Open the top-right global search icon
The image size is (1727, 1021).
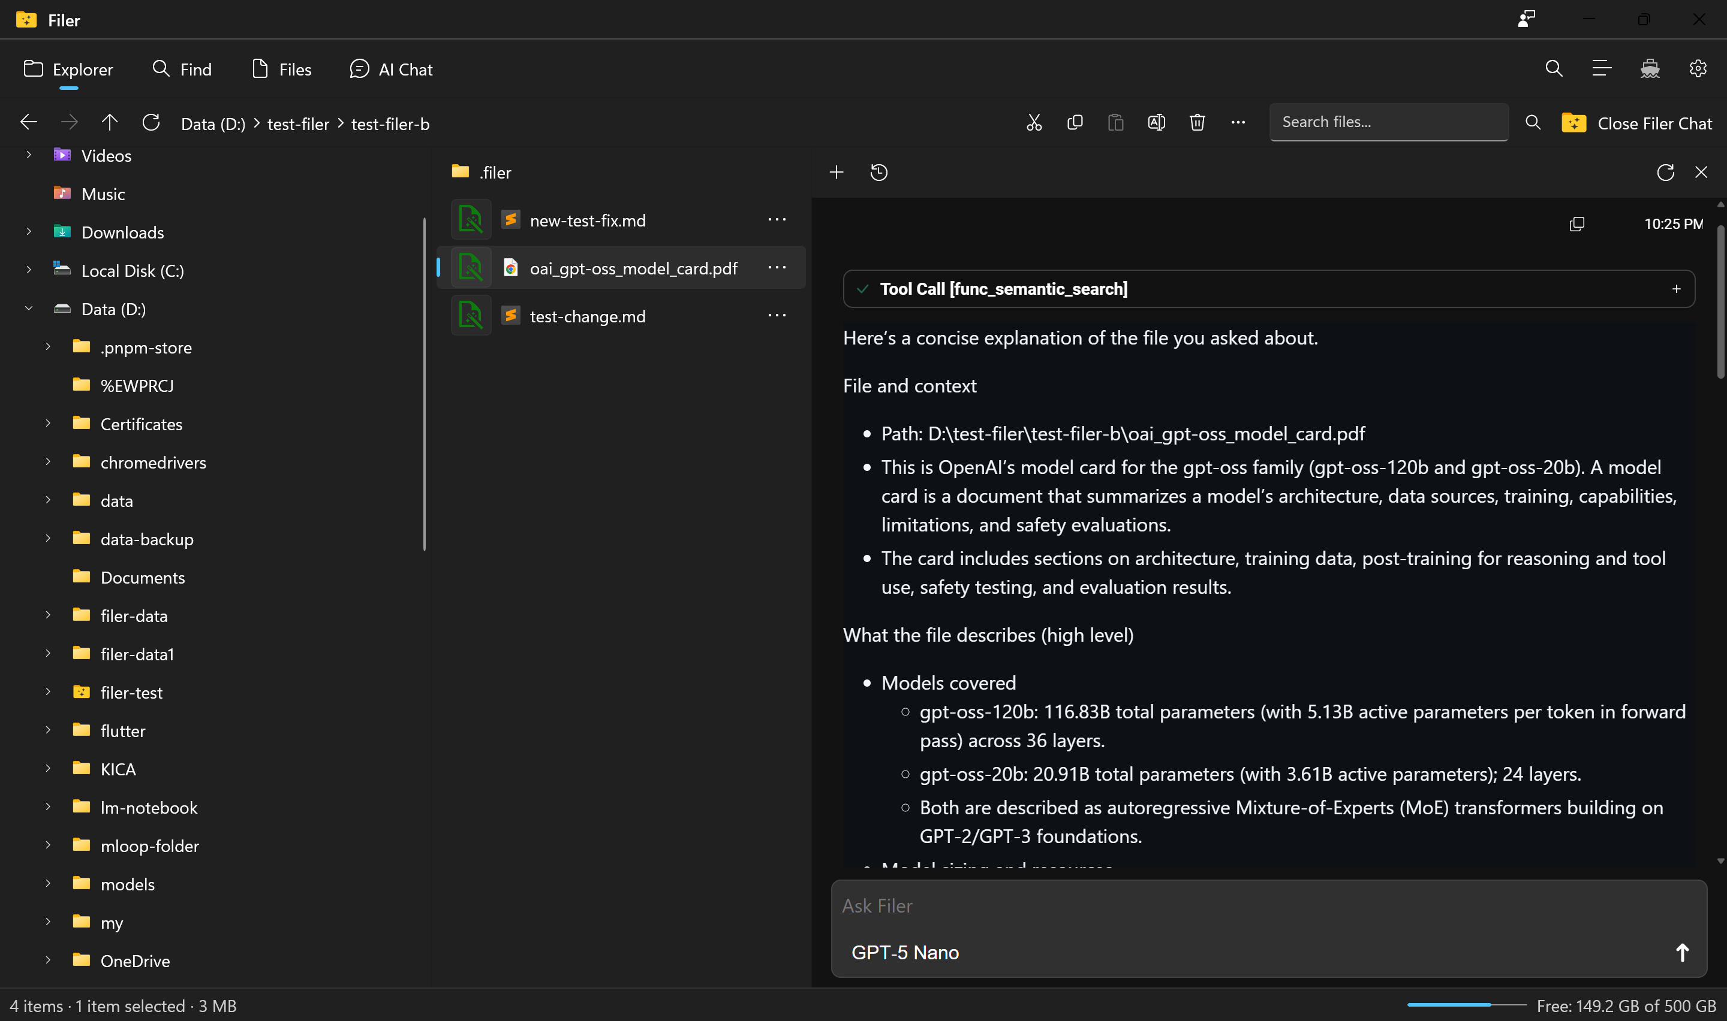1554,69
